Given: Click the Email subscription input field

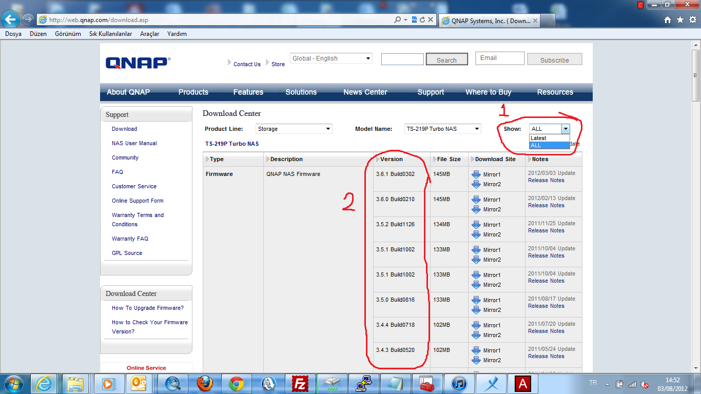Looking at the screenshot, I should pos(500,58).
